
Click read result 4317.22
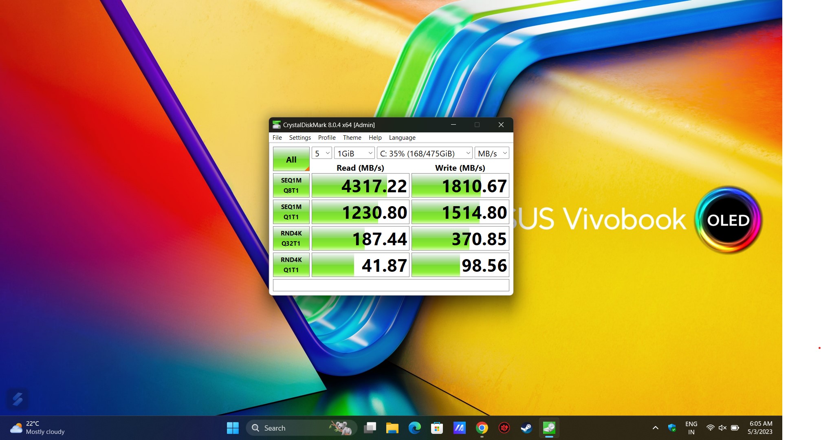(x=361, y=185)
